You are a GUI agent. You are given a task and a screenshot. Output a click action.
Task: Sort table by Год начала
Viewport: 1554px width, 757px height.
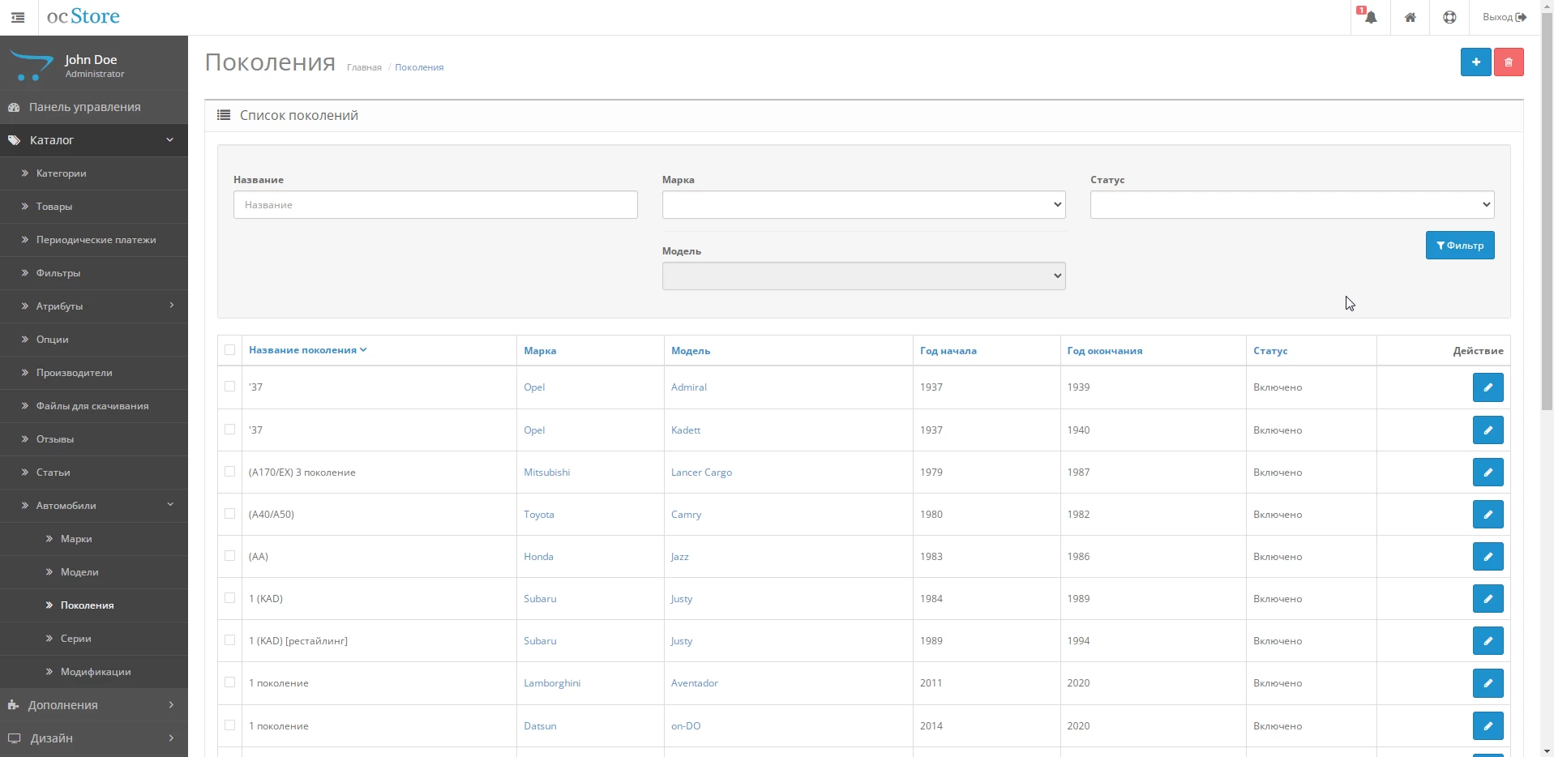pos(948,351)
